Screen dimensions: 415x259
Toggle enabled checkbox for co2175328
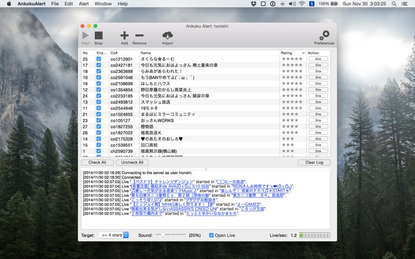tap(99, 139)
